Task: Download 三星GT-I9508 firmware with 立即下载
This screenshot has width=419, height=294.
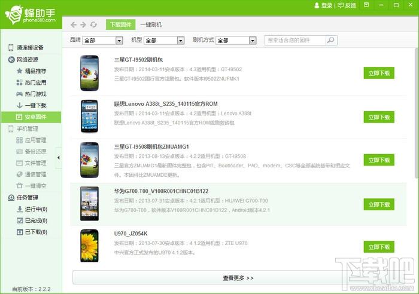Action: [x=379, y=160]
